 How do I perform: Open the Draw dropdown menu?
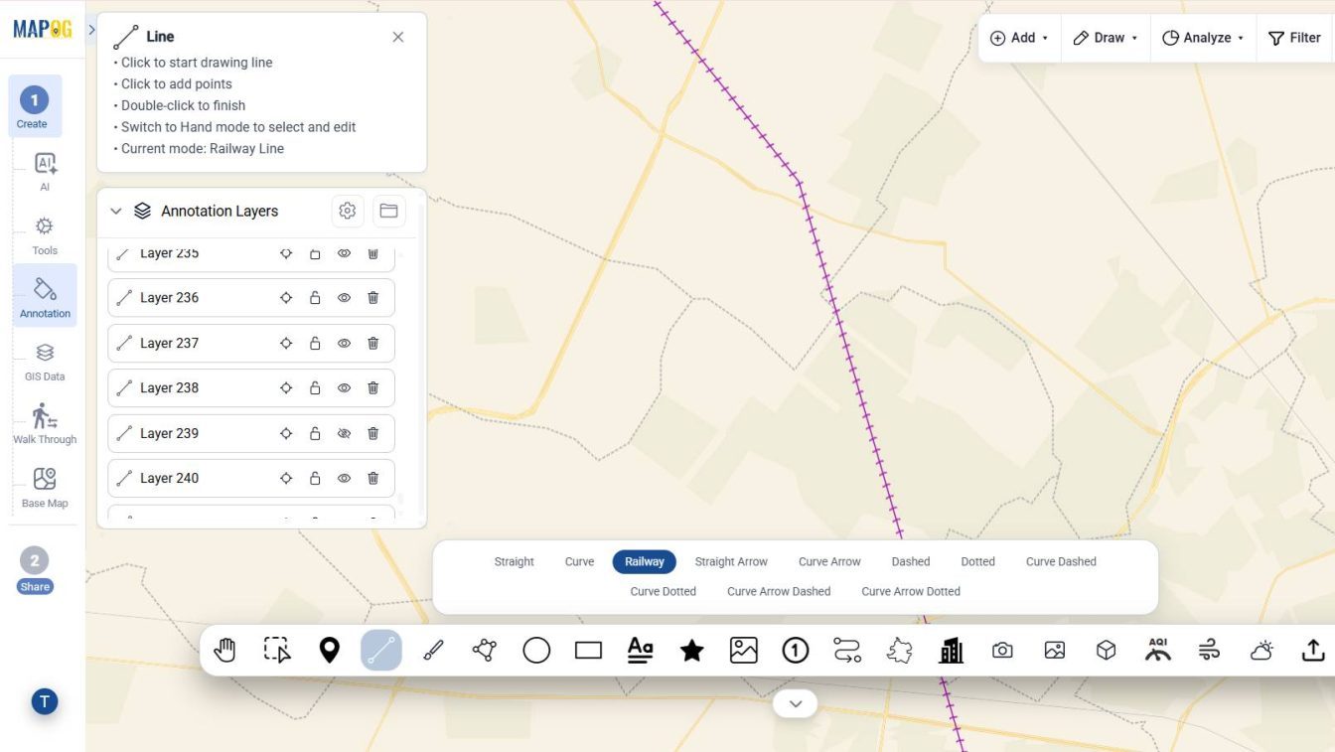pyautogui.click(x=1106, y=38)
